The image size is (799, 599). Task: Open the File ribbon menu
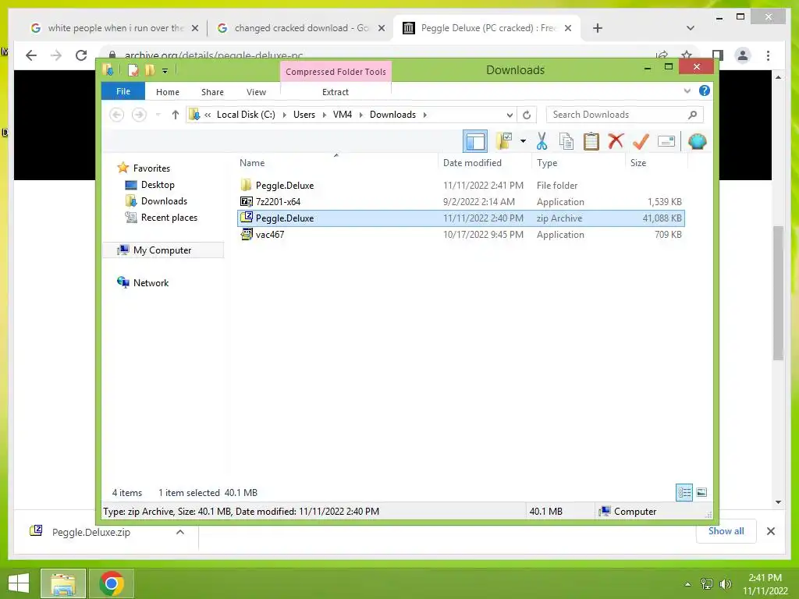coord(123,91)
